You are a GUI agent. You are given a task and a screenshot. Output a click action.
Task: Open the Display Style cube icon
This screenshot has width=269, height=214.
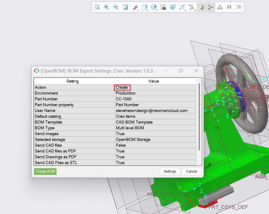(144, 7)
